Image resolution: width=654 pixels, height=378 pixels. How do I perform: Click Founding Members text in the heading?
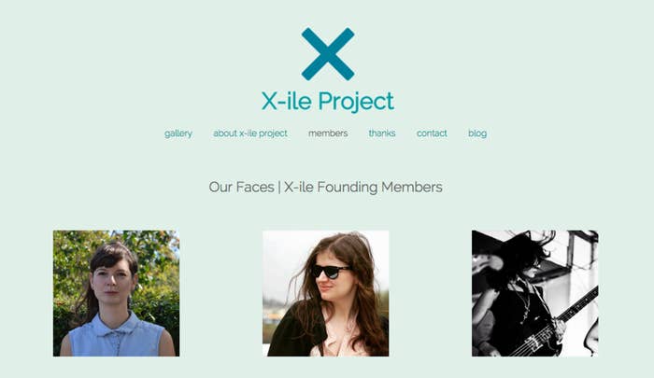tap(363, 187)
